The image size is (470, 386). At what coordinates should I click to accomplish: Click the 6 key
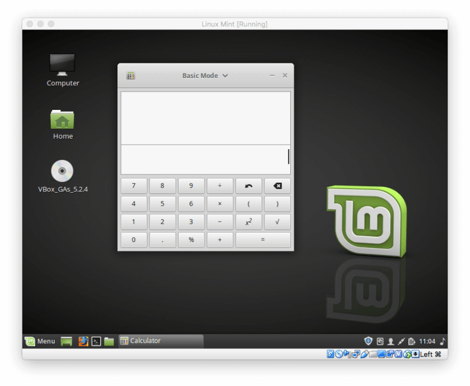point(191,204)
